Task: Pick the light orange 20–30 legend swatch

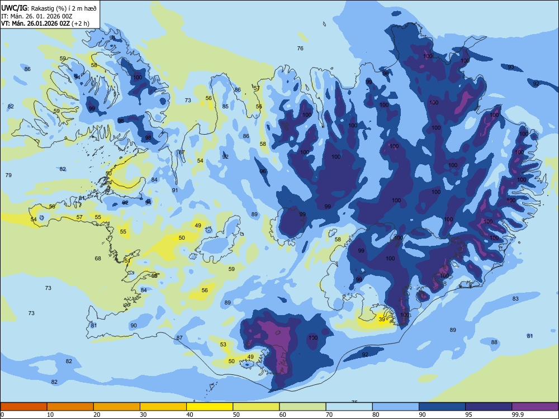Action: 117,407
